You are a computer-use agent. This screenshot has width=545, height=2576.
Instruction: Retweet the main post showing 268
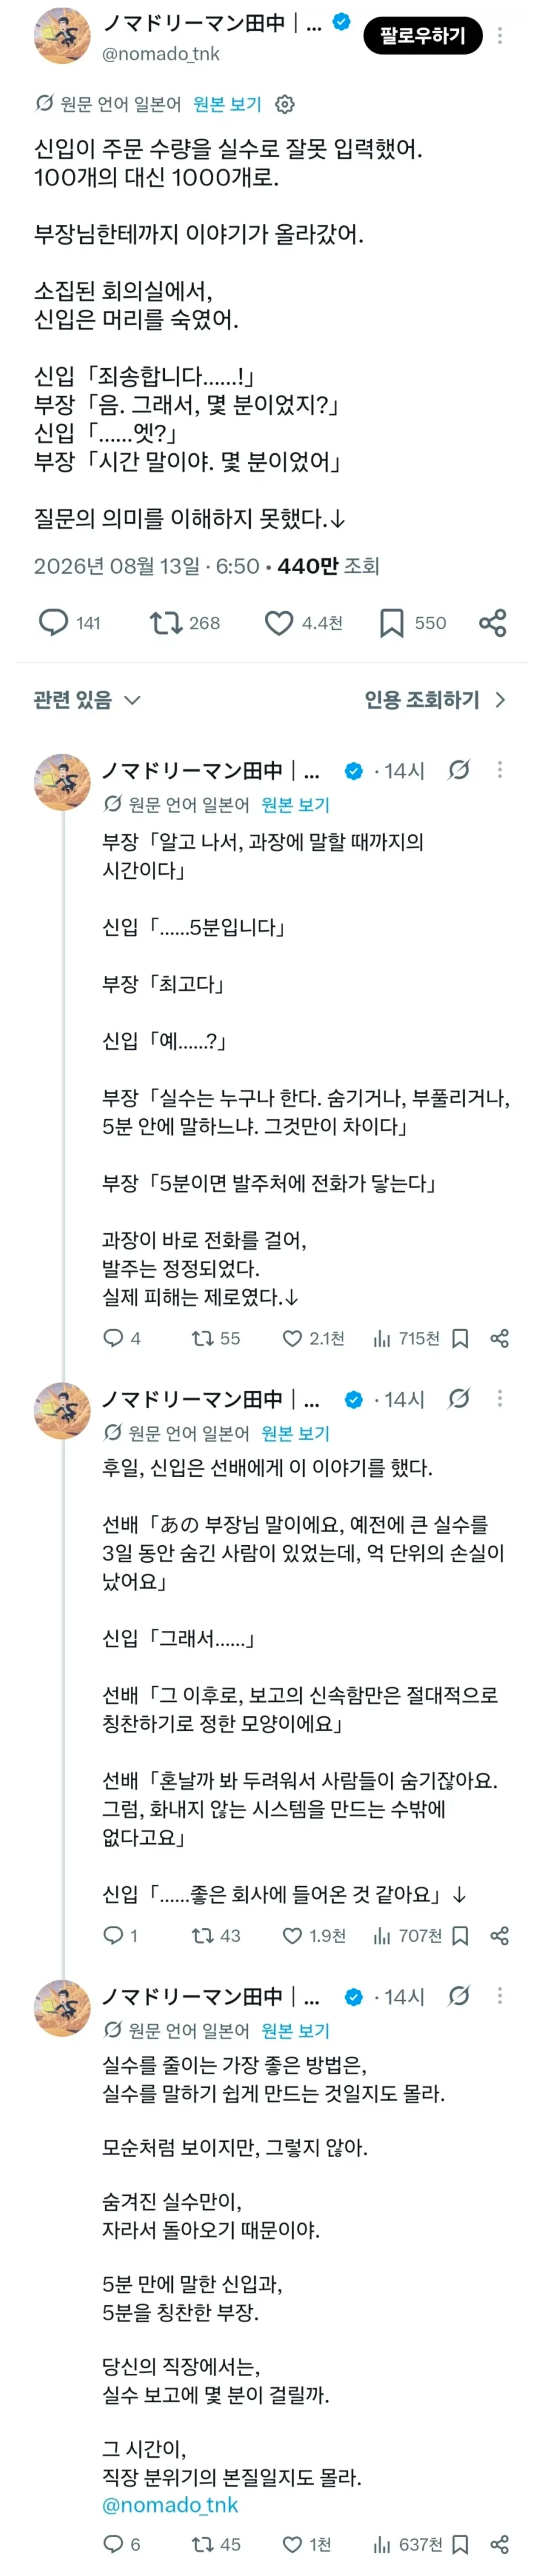tap(185, 623)
